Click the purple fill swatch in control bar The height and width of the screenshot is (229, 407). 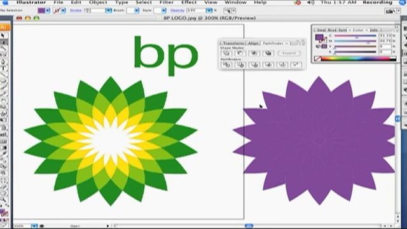[41, 11]
